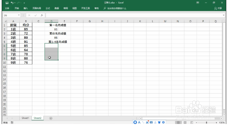Image resolution: width=229 pixels, height=125 pixels.
Task: Open the undo history dropdown arrow
Action: tap(15, 3)
